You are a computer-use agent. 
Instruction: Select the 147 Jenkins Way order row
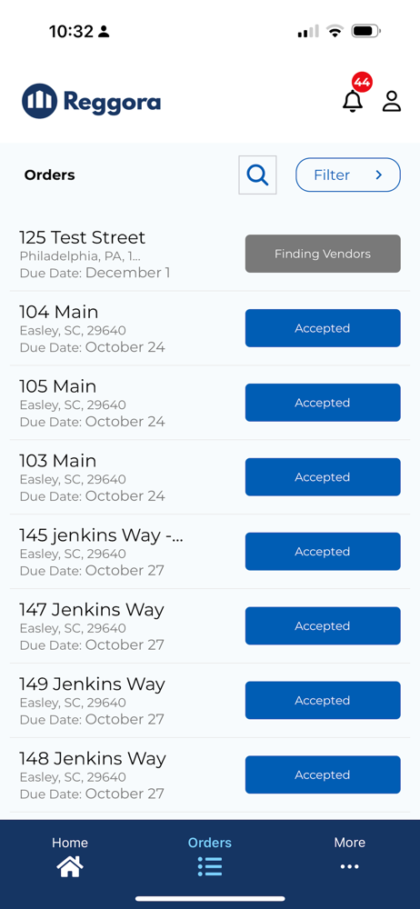coord(210,626)
